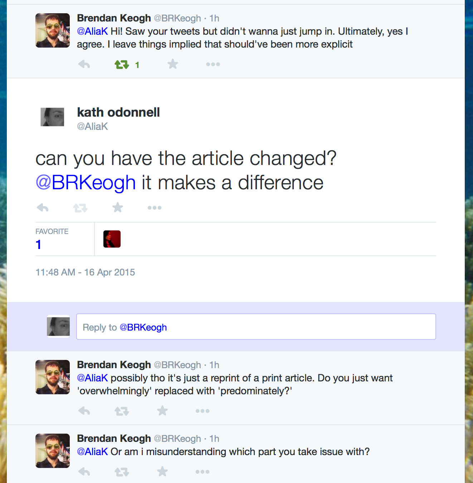
Task: Favorite the 'possibly tho' reprint tweet
Action: coord(162,411)
